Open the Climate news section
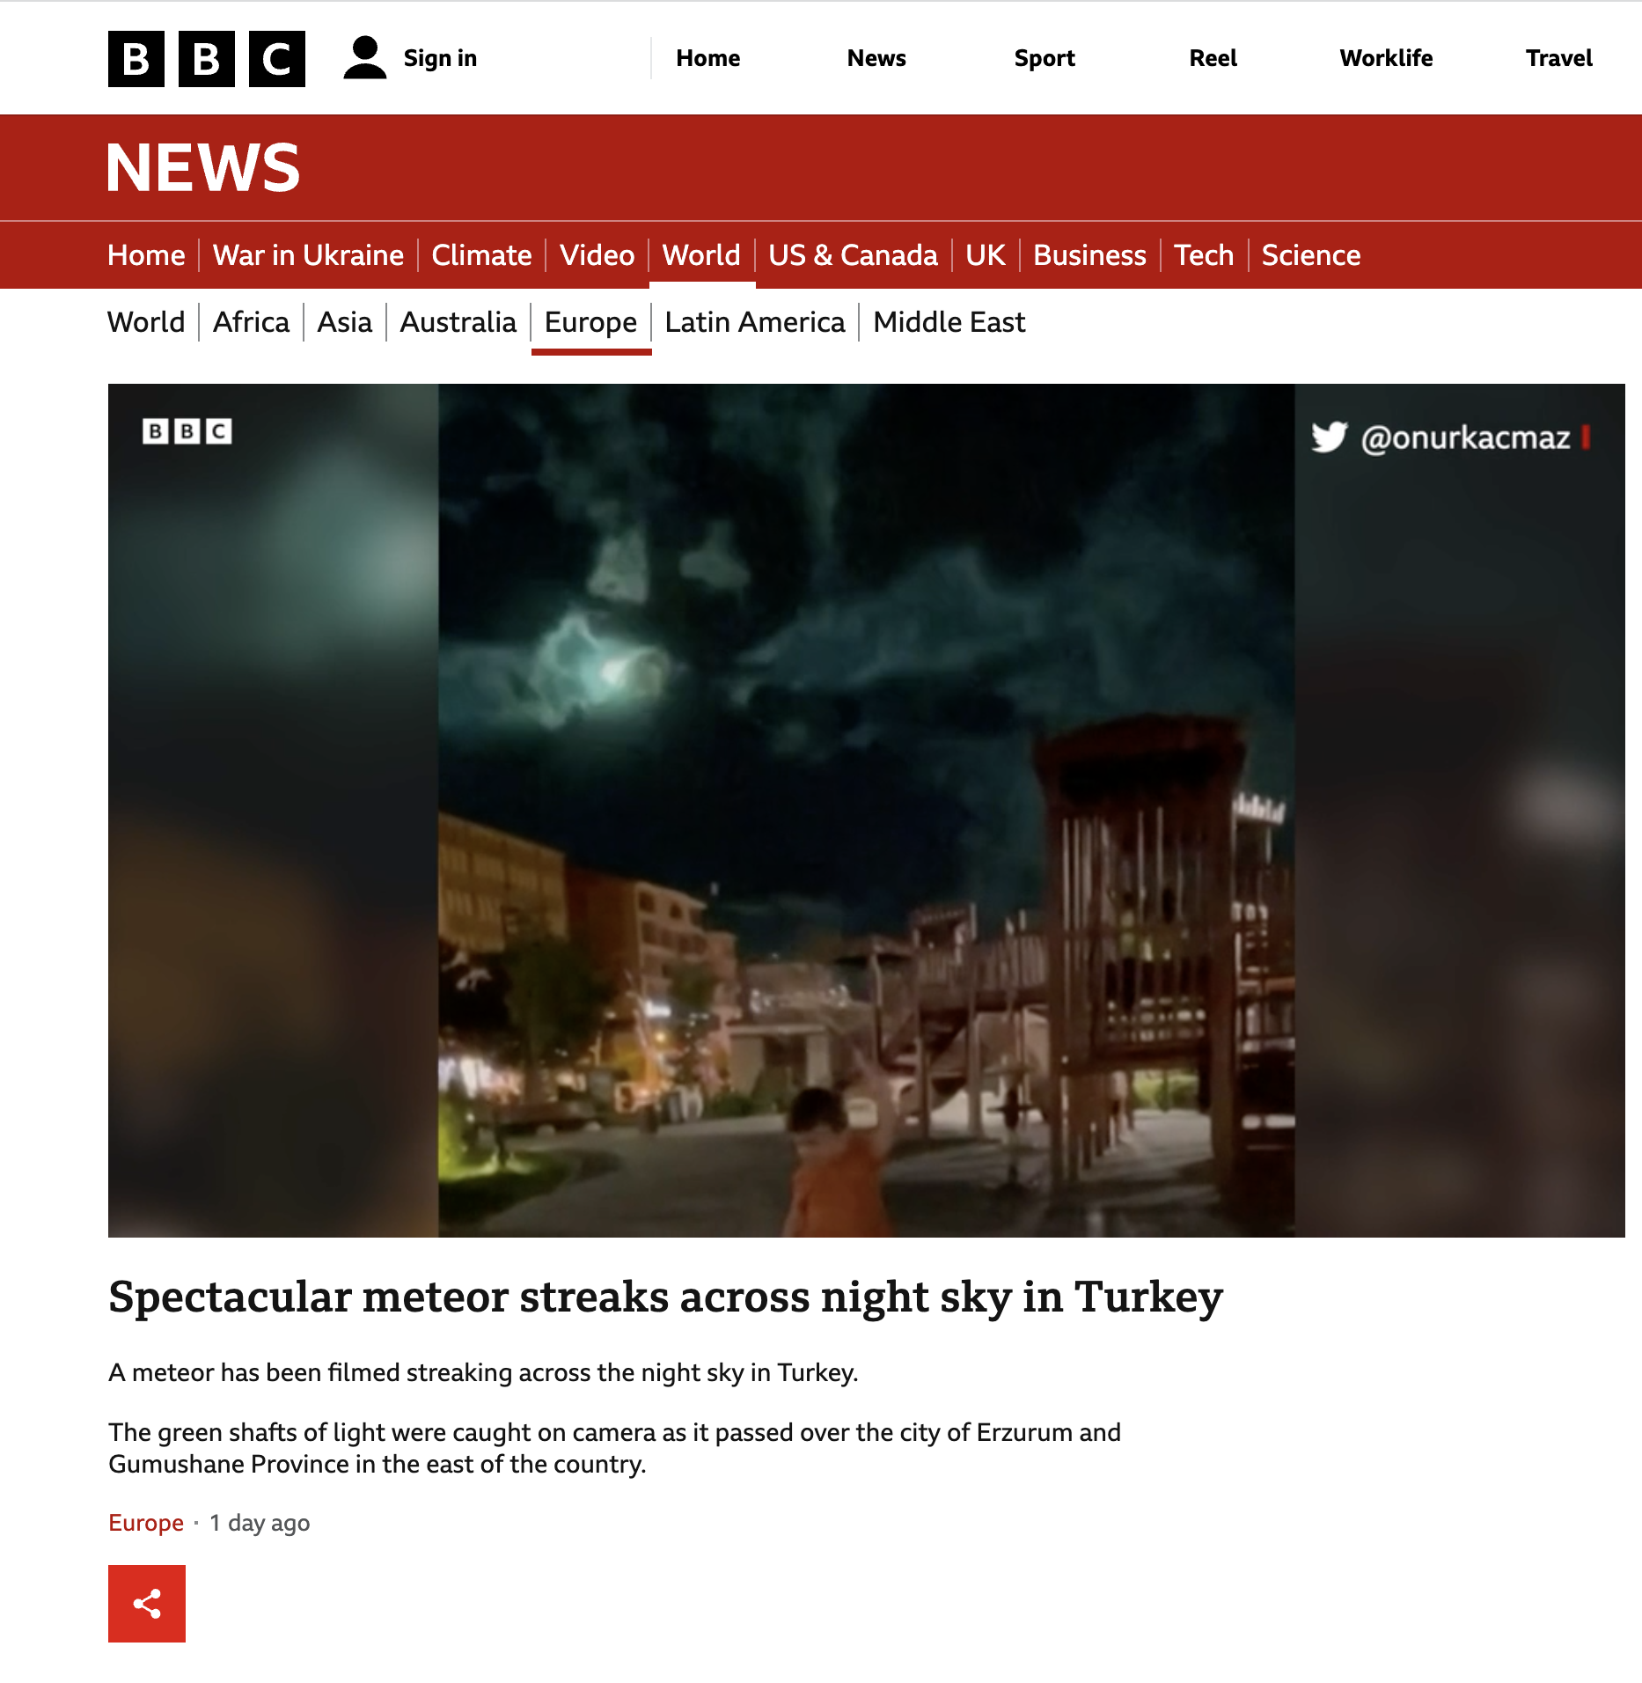This screenshot has width=1642, height=1683. click(x=481, y=255)
